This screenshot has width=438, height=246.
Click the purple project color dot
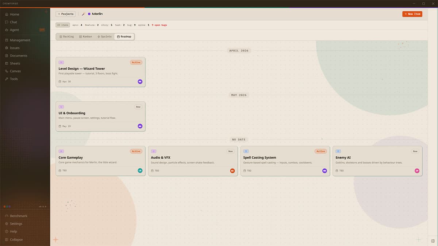tap(89, 14)
